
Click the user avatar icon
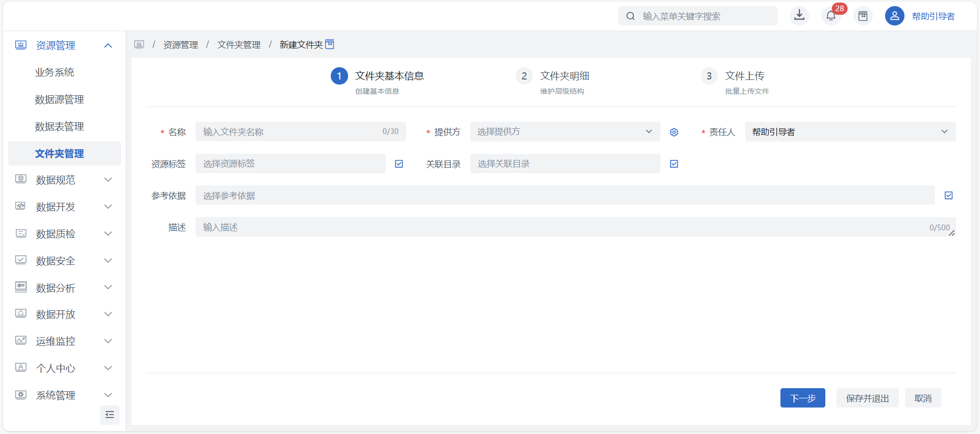pos(895,16)
